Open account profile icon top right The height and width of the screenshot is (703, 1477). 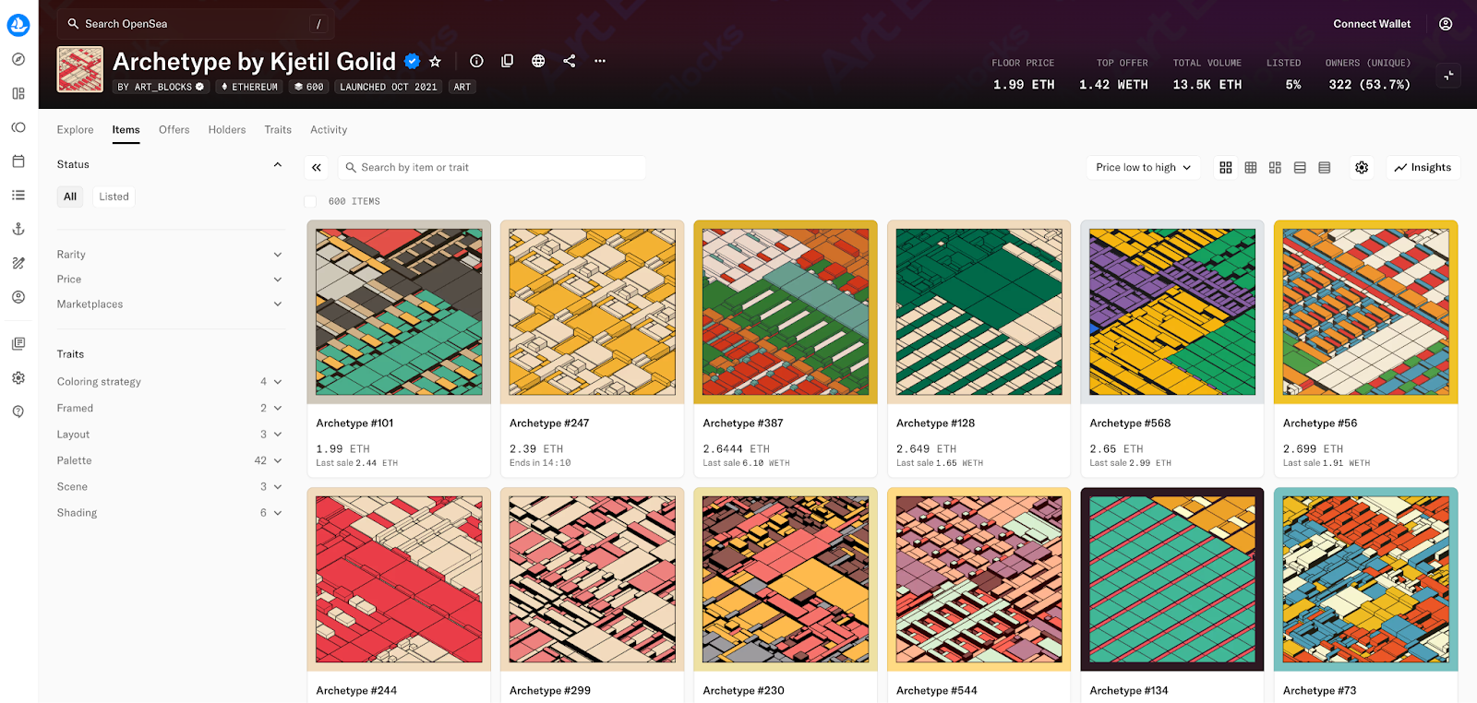1446,24
